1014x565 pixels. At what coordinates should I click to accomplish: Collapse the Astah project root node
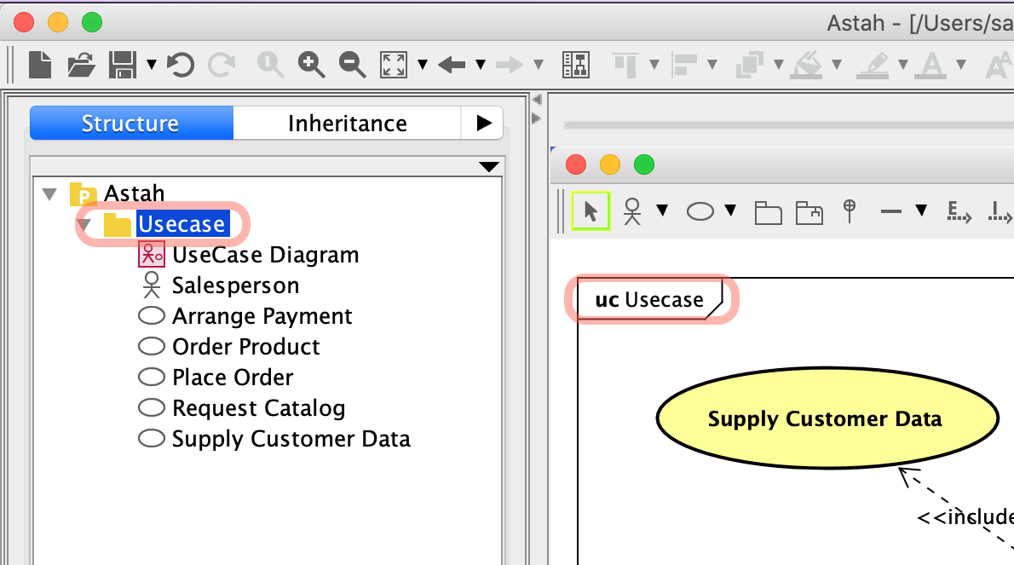click(x=49, y=193)
